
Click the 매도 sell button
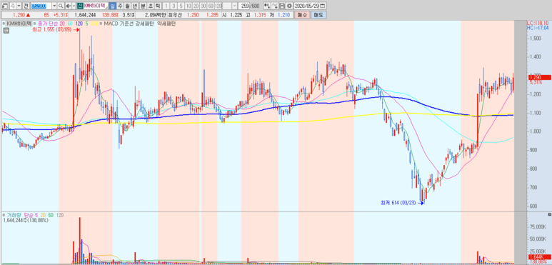(x=318, y=15)
